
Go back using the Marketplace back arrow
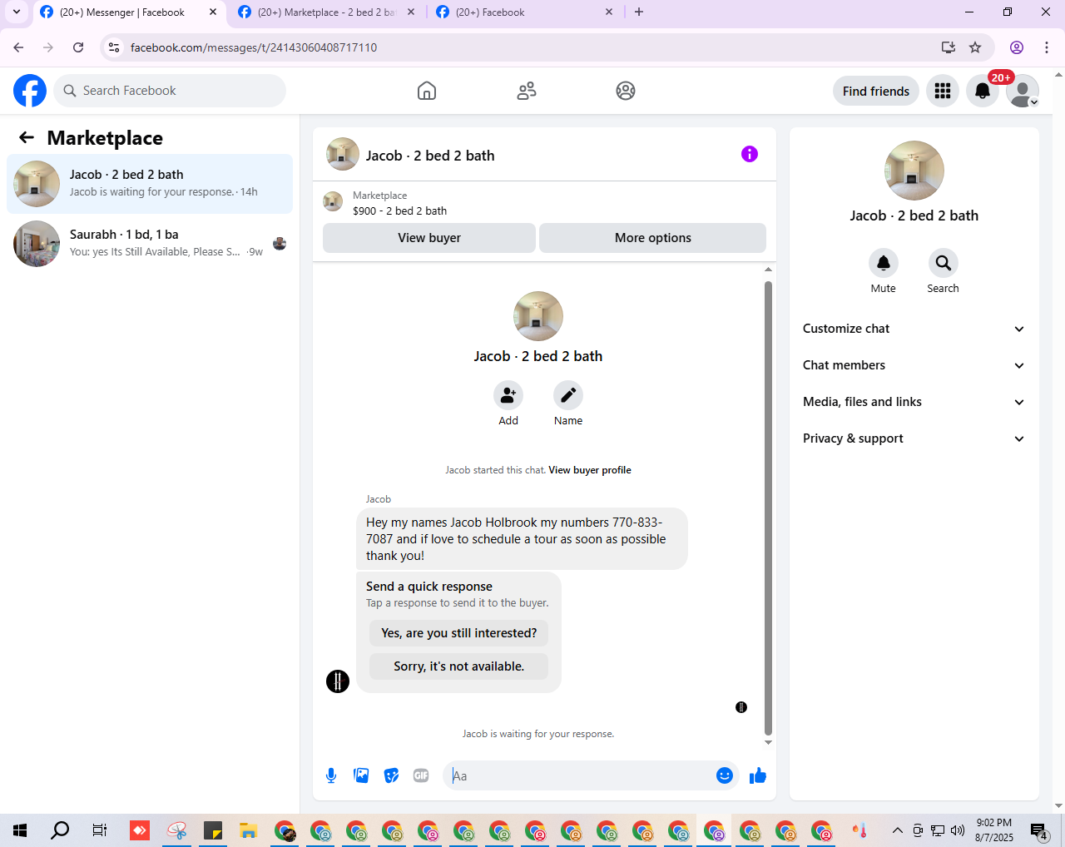click(x=27, y=137)
